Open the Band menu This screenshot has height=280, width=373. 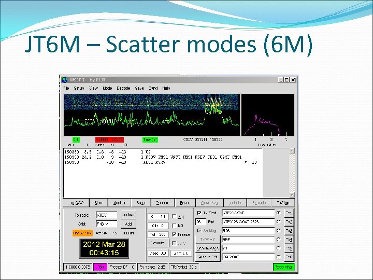153,88
